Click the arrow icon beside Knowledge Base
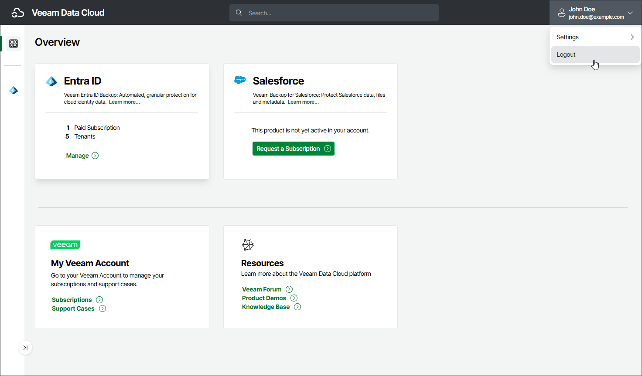642x376 pixels. (297, 307)
